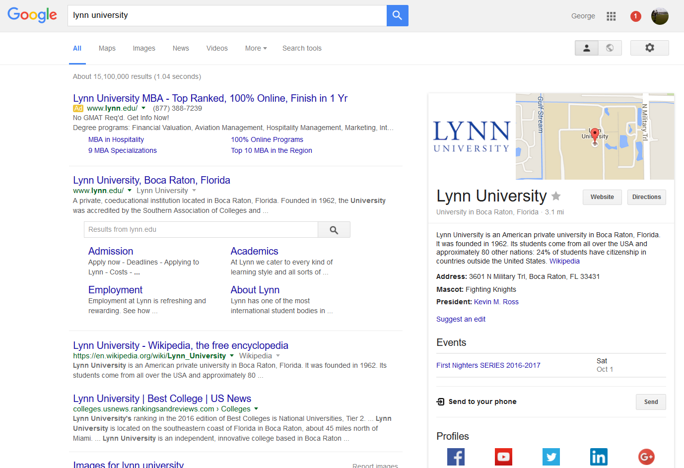Open the 9 MBA Specializations sitelink
The image size is (684, 468).
123,150
